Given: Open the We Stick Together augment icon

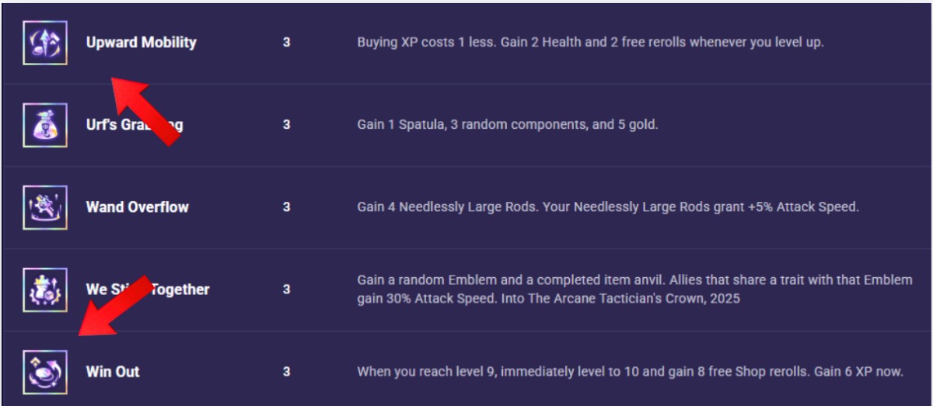Looking at the screenshot, I should pos(44,290).
